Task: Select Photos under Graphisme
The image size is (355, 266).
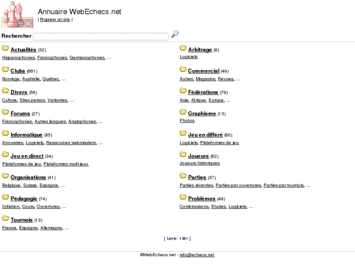Action: click(187, 121)
